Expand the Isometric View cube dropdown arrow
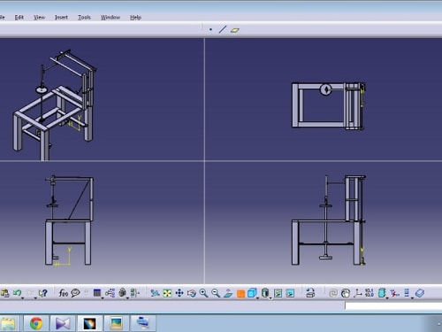442x332 pixels. coord(258,298)
